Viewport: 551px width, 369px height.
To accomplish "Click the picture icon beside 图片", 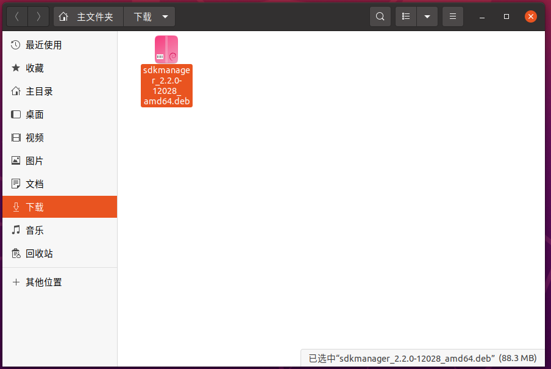I will click(x=16, y=160).
